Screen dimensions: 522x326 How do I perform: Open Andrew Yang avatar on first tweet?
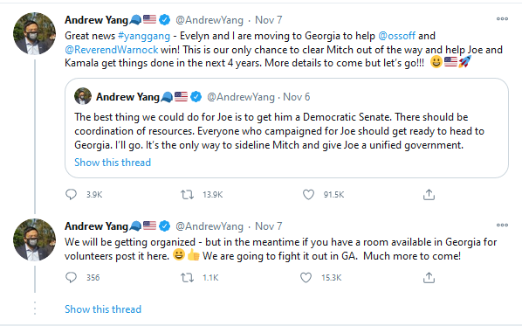[34, 33]
